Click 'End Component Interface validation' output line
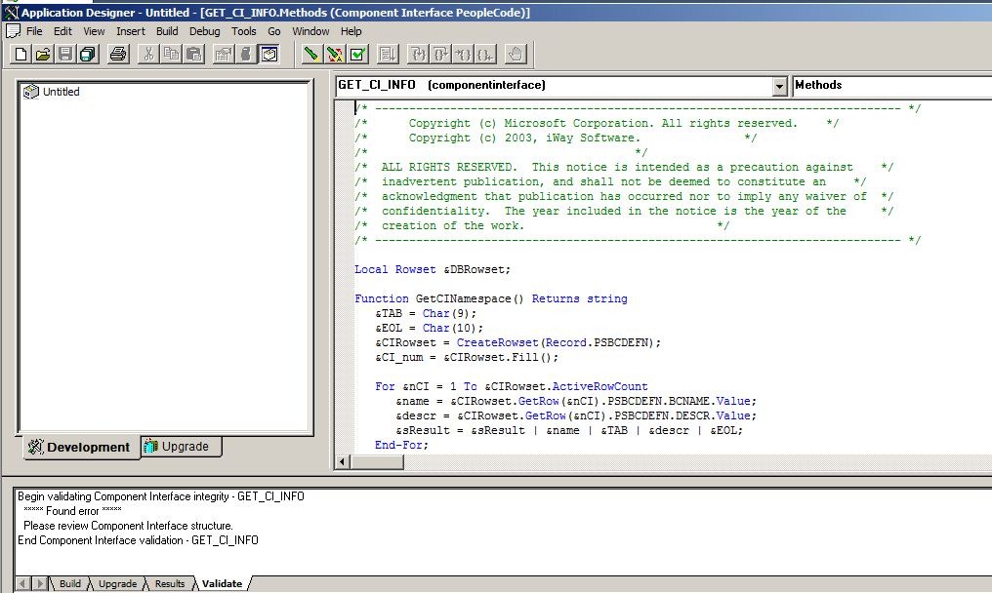The width and height of the screenshot is (992, 593). click(138, 540)
